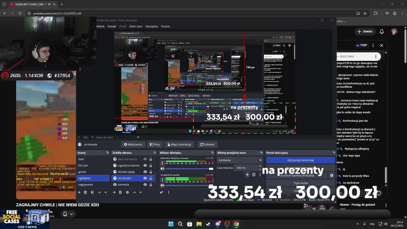Viewport: 407px width, 229px height.
Task: Open OBS Narzędzia menu
Action: (x=152, y=26)
